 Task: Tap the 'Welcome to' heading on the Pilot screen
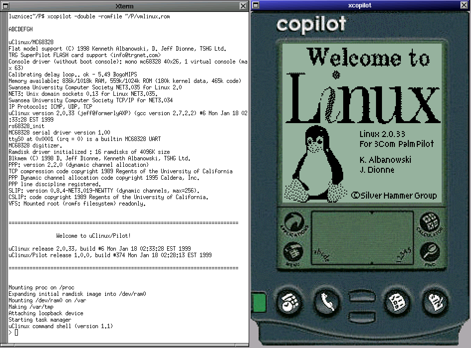pyautogui.click(x=369, y=57)
